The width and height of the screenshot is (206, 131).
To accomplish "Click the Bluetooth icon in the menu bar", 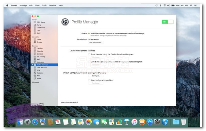I will (161, 5).
